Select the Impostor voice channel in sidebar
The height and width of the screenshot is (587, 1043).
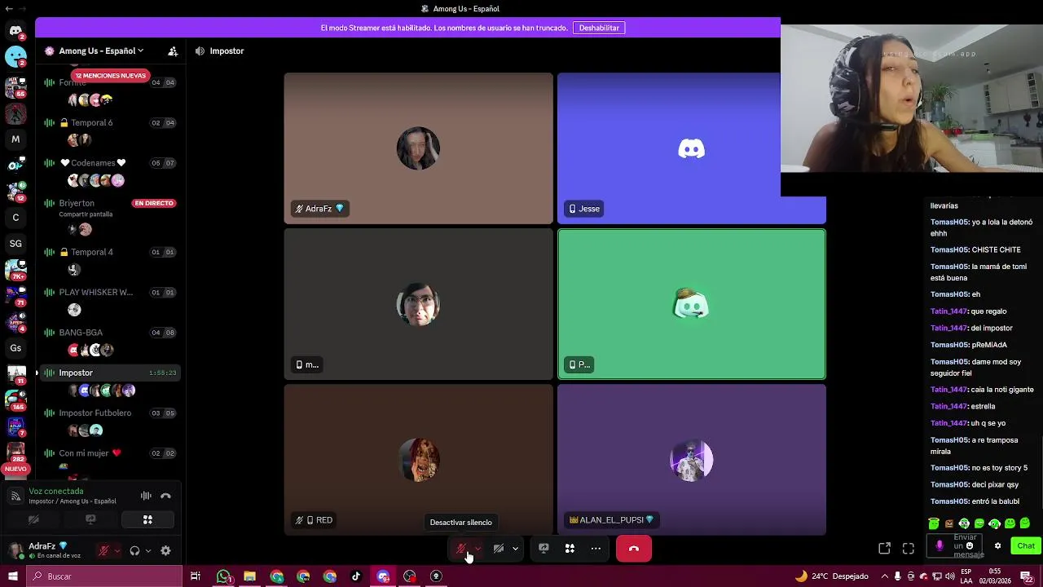(x=110, y=373)
